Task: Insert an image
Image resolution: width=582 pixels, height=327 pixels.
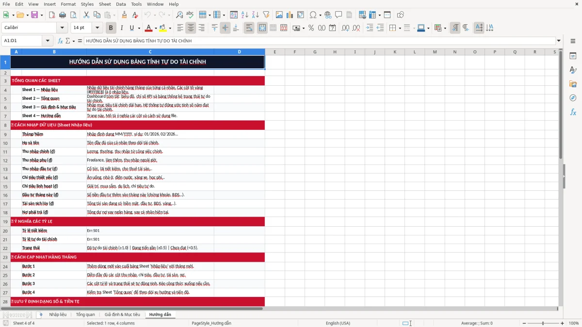Action: pyautogui.click(x=279, y=15)
